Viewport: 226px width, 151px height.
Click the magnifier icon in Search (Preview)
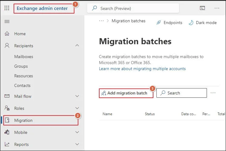click(x=94, y=8)
